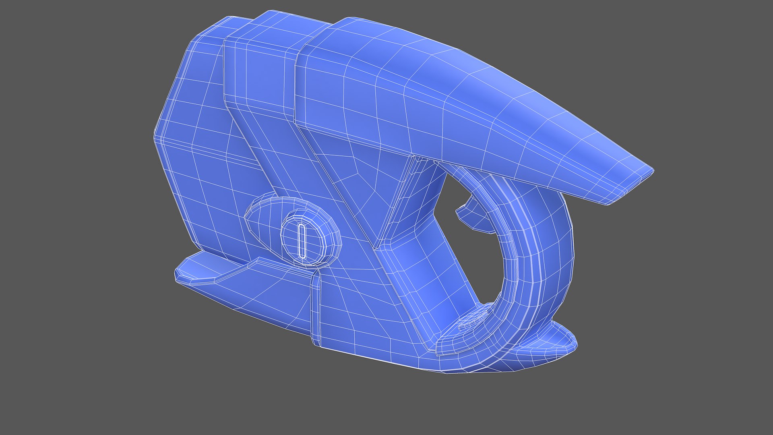
Task: Select the vertical slot in round knob
Action: 302,240
